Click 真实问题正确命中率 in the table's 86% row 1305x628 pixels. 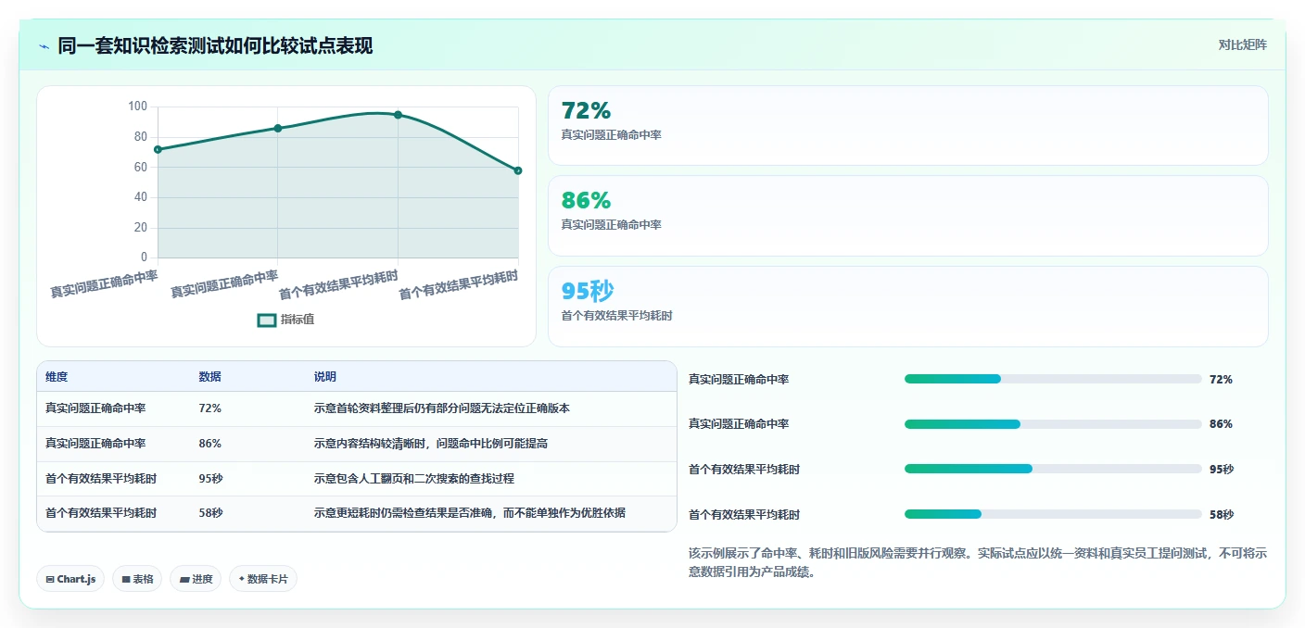[x=95, y=444]
